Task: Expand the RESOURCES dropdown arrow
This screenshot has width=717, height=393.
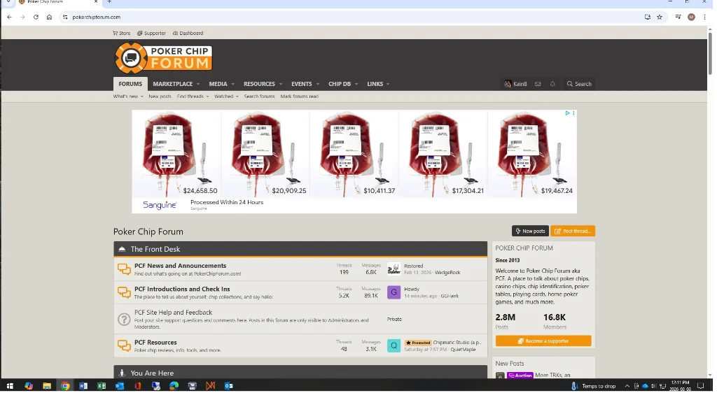Action: 281,85
